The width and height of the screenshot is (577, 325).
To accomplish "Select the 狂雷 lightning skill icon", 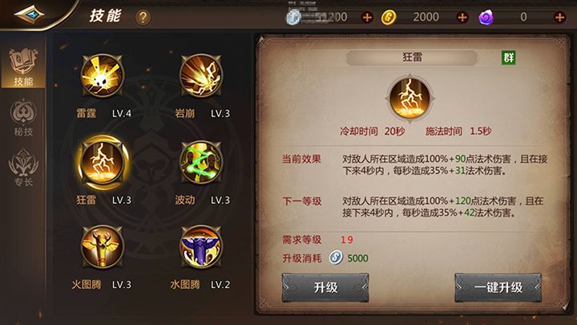I will (103, 162).
